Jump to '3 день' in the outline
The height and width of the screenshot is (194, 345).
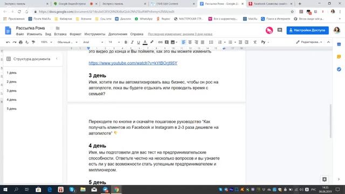[12, 91]
